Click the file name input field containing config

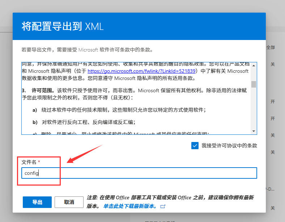click(x=139, y=173)
